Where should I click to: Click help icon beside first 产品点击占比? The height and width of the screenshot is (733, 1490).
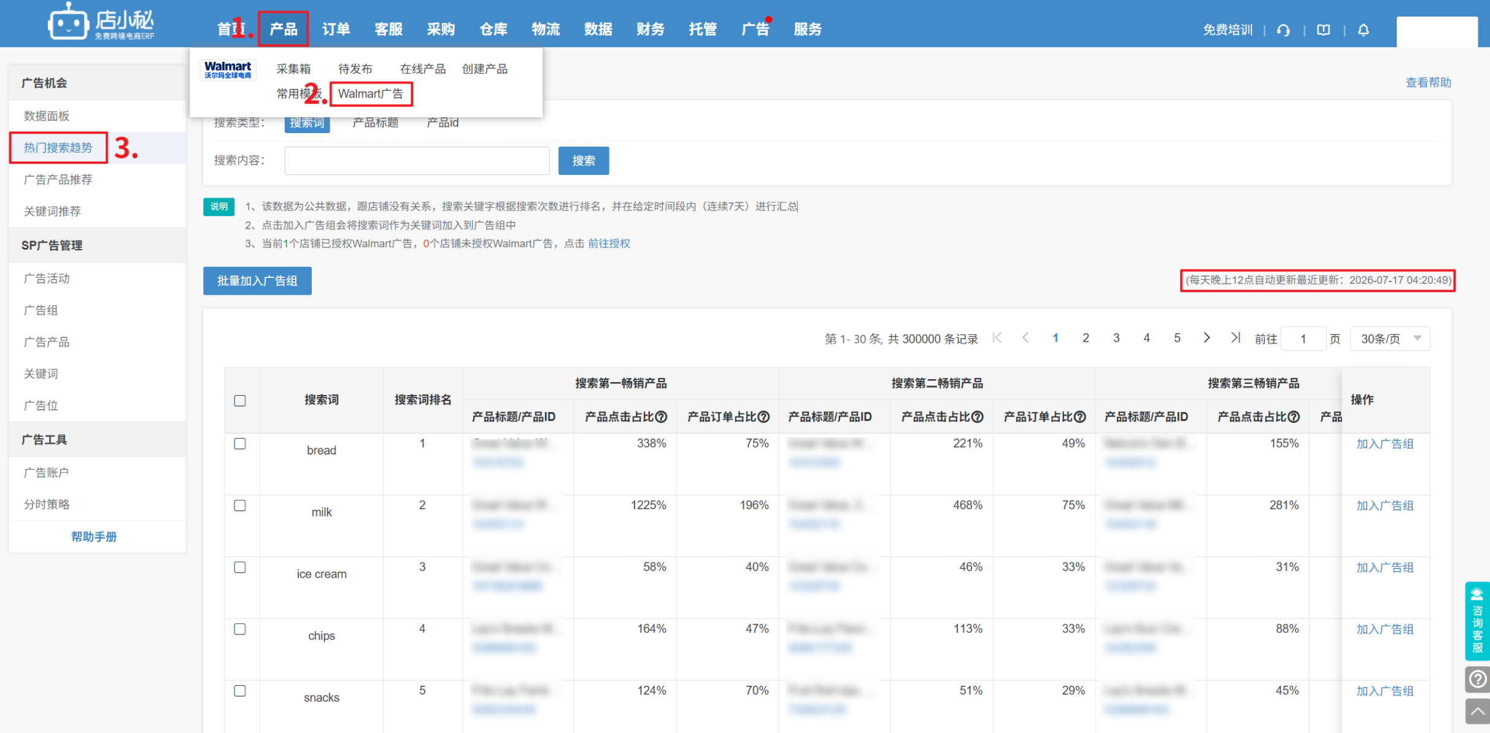[x=662, y=417]
